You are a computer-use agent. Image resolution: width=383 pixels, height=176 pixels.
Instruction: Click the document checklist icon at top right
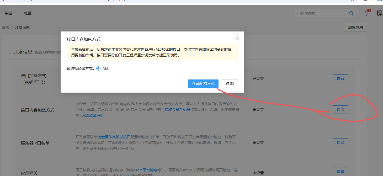[379, 13]
